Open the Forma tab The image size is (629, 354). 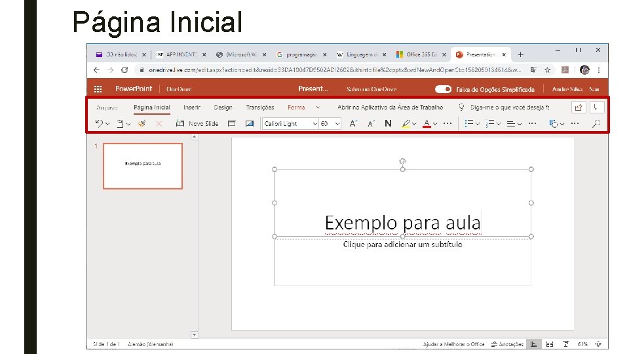tap(296, 107)
